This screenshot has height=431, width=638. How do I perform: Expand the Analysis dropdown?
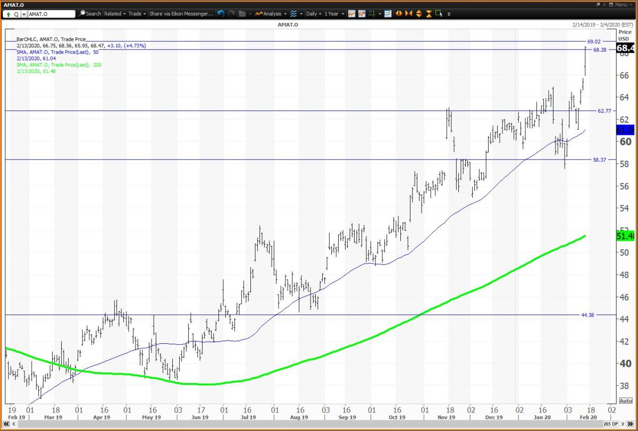coord(271,14)
